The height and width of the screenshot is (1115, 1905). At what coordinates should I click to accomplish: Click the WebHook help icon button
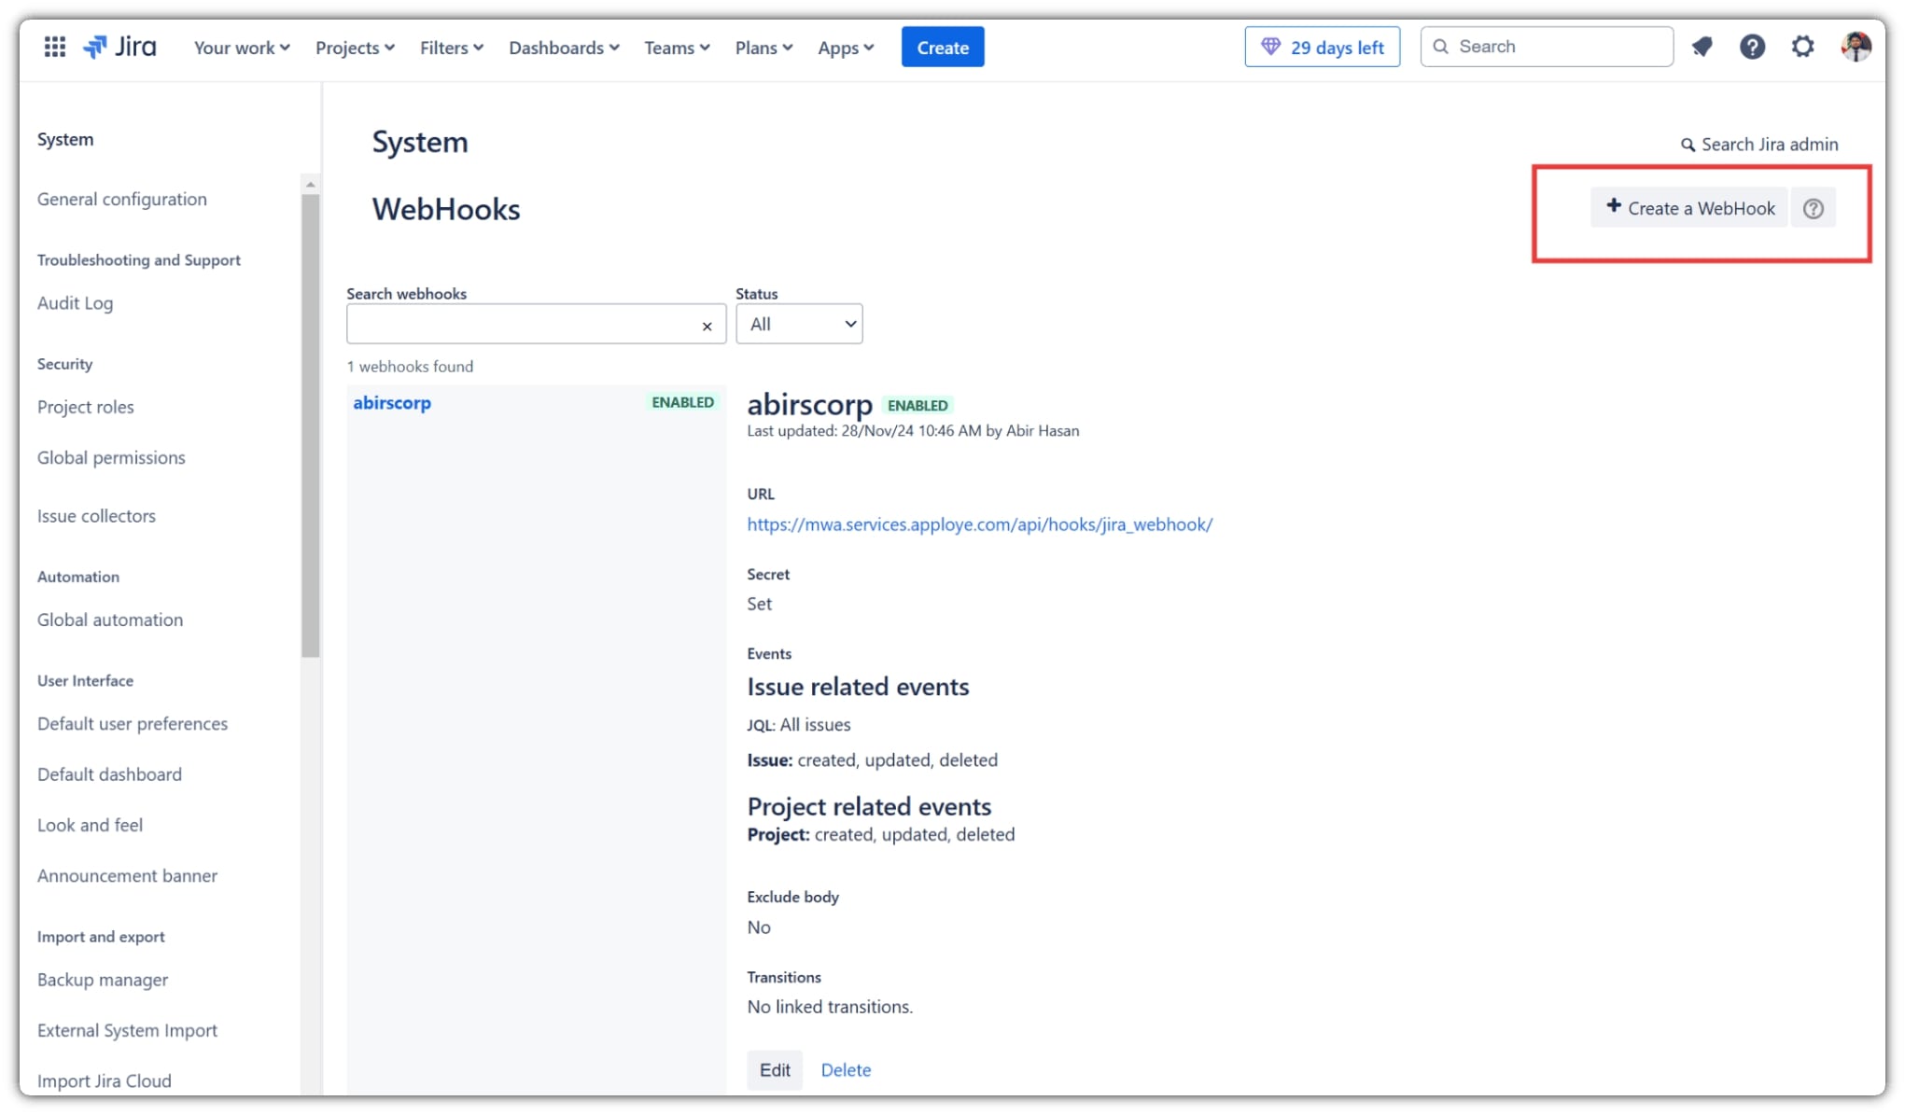pyautogui.click(x=1813, y=208)
